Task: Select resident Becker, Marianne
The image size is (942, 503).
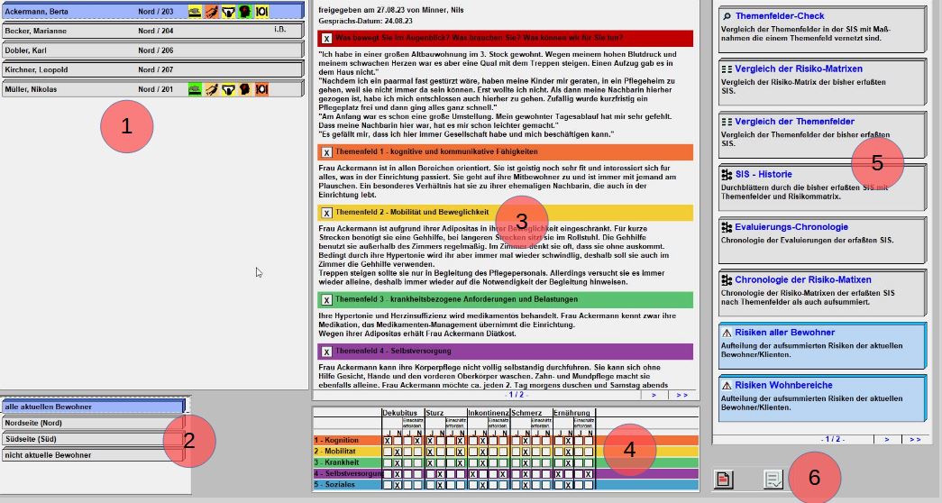Action: click(152, 30)
